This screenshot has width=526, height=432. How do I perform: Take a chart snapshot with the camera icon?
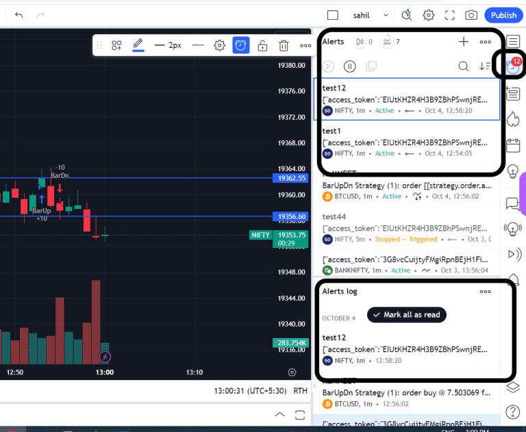click(471, 15)
